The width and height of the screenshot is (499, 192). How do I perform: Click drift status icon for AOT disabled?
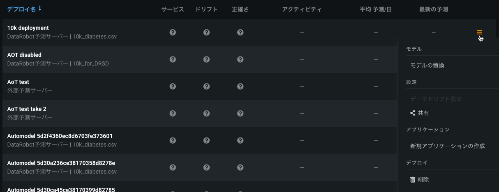pos(207,59)
